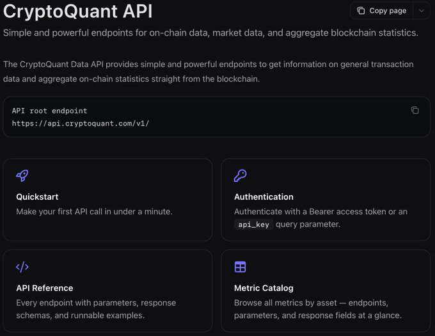This screenshot has height=336, width=435.
Task: Click the Copy page button
Action: coord(382,10)
